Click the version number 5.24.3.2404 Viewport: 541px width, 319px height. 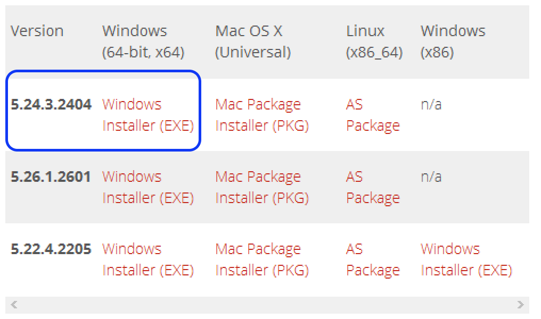(51, 104)
